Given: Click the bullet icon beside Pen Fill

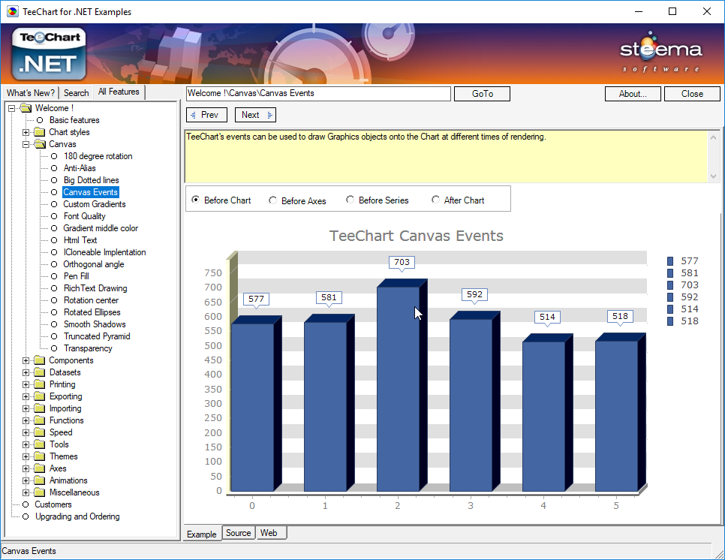Looking at the screenshot, I should click(54, 276).
